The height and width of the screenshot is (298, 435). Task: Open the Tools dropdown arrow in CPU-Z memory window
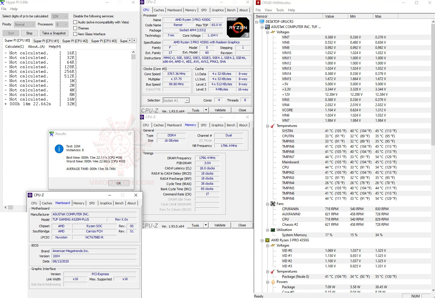[x=206, y=225]
